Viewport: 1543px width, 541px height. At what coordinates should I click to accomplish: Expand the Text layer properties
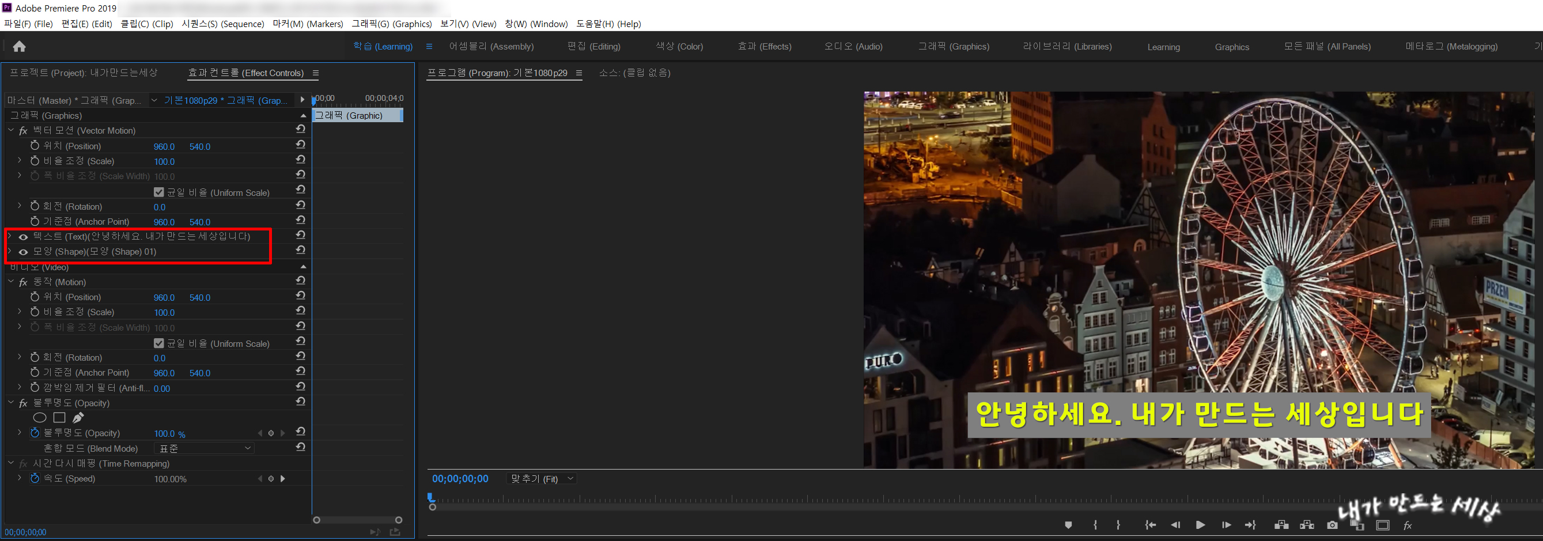pyautogui.click(x=10, y=236)
